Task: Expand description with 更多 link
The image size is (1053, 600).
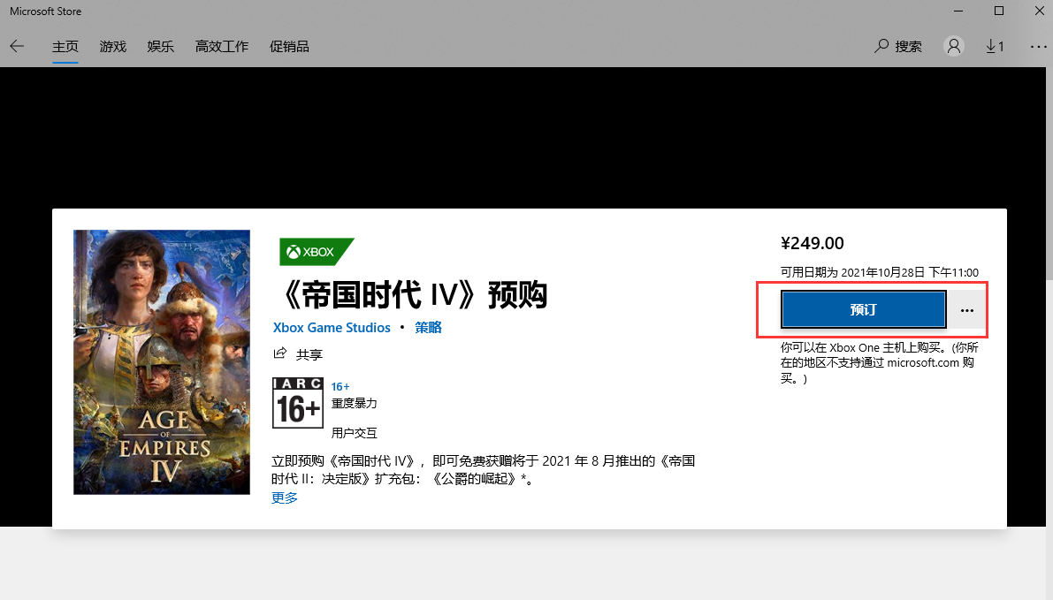Action: pyautogui.click(x=285, y=497)
